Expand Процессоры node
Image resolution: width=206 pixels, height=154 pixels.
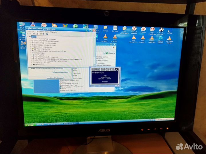pyautogui.click(x=32, y=64)
